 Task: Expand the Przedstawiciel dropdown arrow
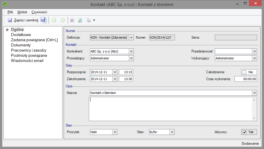click(254, 51)
